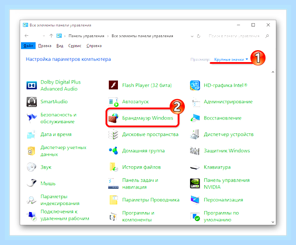Open the Администрирование icon

(196, 102)
